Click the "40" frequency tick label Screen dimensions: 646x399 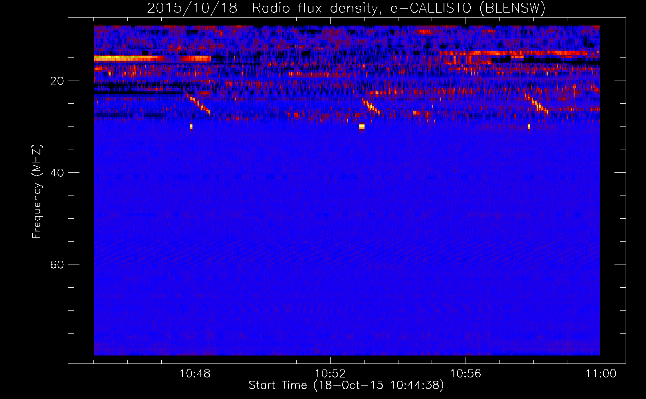point(57,173)
